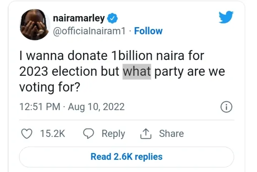The image size is (257, 172).
Task: Open the tweet info circle icon
Action: (227, 107)
